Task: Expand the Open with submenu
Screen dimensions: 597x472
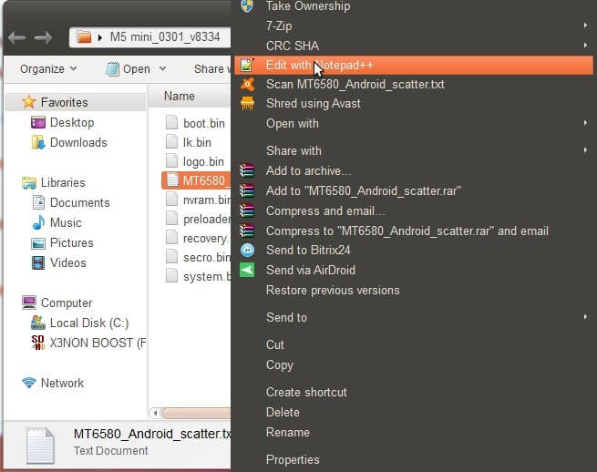Action: pos(585,123)
